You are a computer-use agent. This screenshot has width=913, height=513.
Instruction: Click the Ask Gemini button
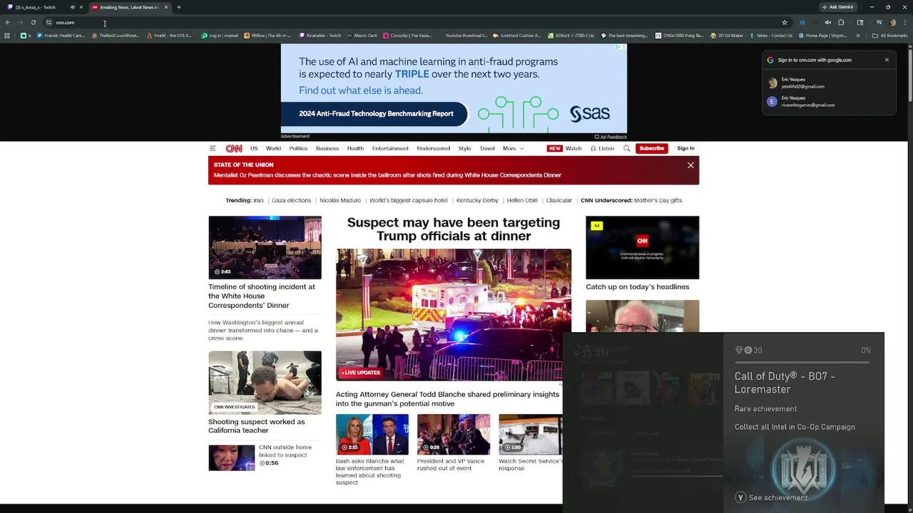838,7
